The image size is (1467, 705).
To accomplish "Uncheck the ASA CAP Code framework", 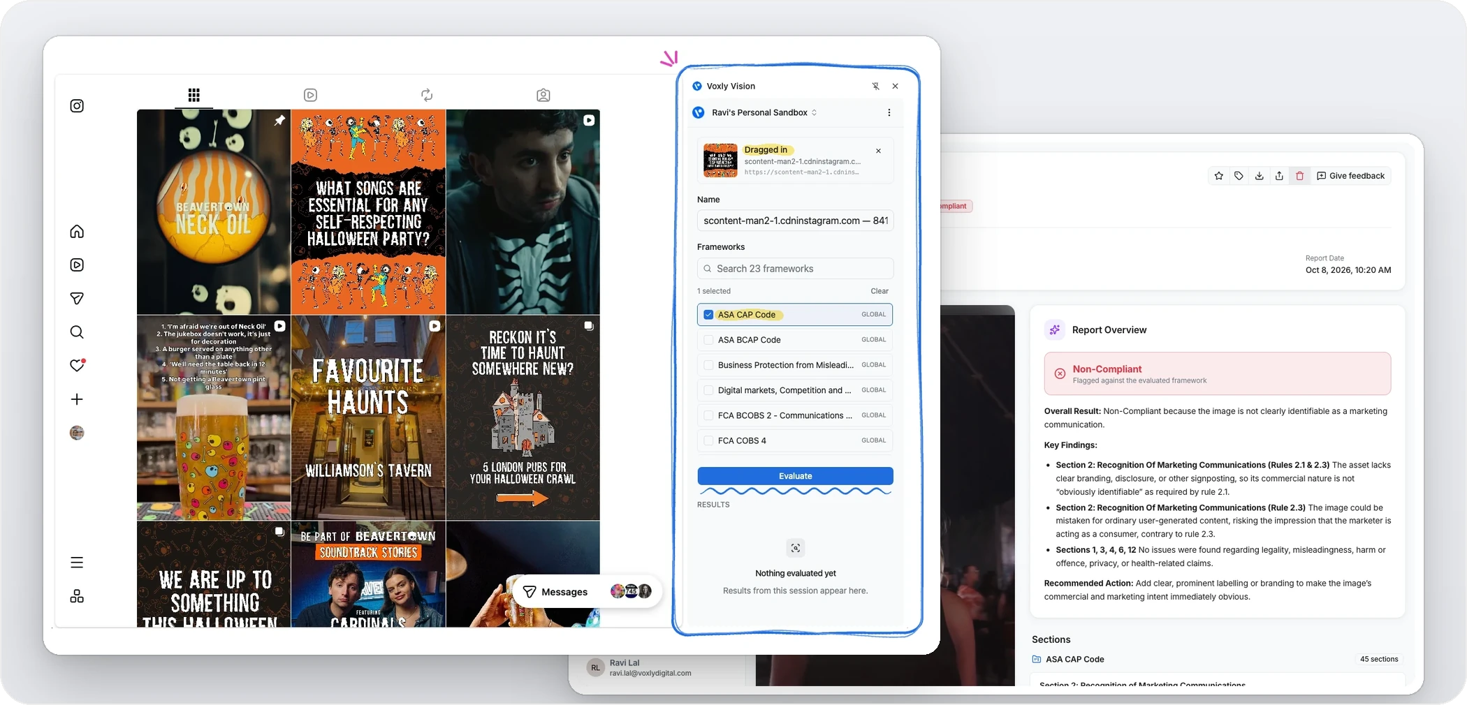I will point(708,315).
